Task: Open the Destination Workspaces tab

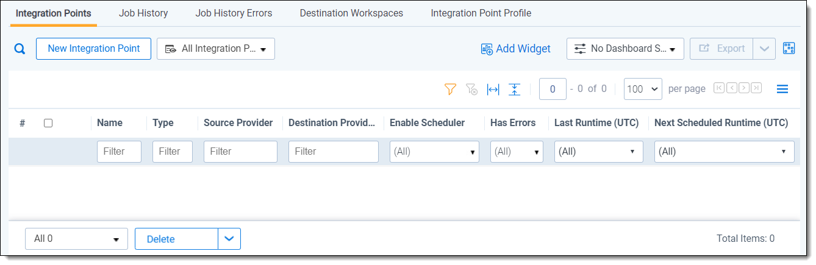Action: pyautogui.click(x=351, y=13)
